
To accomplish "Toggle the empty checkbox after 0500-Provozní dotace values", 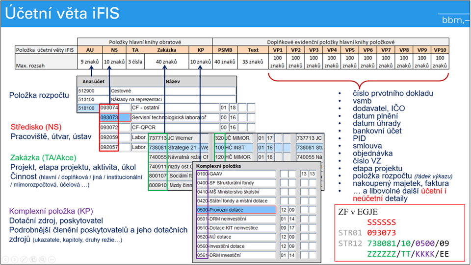I will [x=304, y=210].
